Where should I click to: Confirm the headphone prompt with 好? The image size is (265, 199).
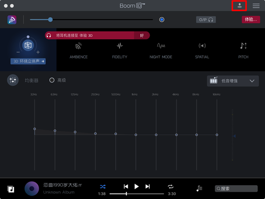pyautogui.click(x=142, y=35)
